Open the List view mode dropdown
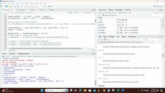The width and height of the screenshot is (165, 93). (156, 13)
